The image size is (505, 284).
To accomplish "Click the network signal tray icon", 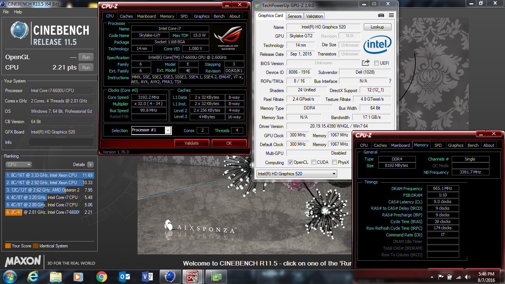I will coord(459,277).
